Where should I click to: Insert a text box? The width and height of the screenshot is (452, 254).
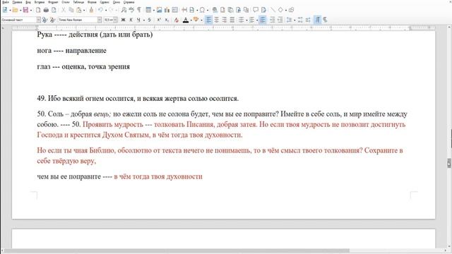click(175, 10)
